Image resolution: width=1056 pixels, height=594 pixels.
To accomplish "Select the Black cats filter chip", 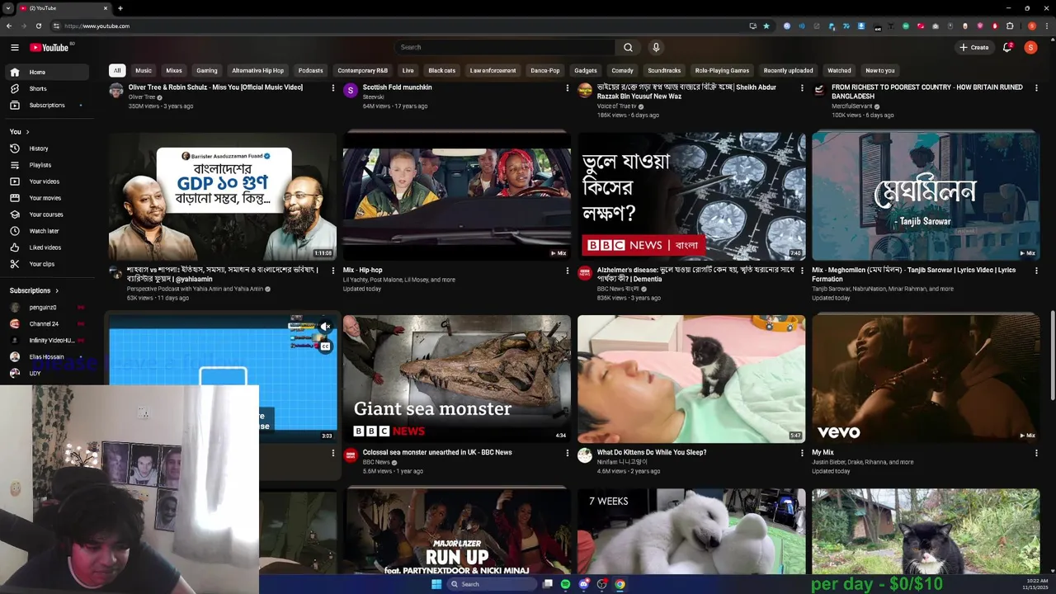I will tap(441, 70).
